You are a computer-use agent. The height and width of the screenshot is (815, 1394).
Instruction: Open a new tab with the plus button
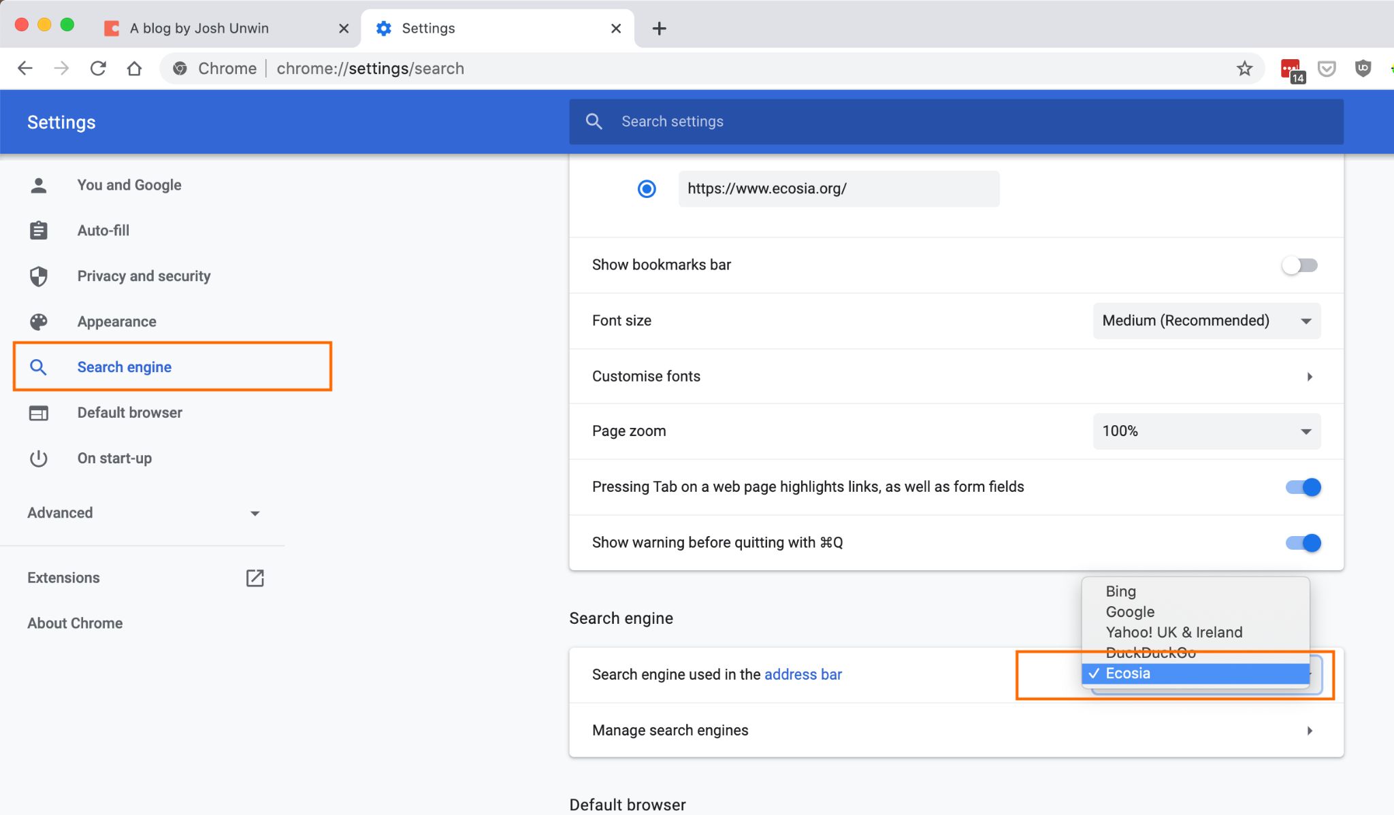[x=659, y=28]
